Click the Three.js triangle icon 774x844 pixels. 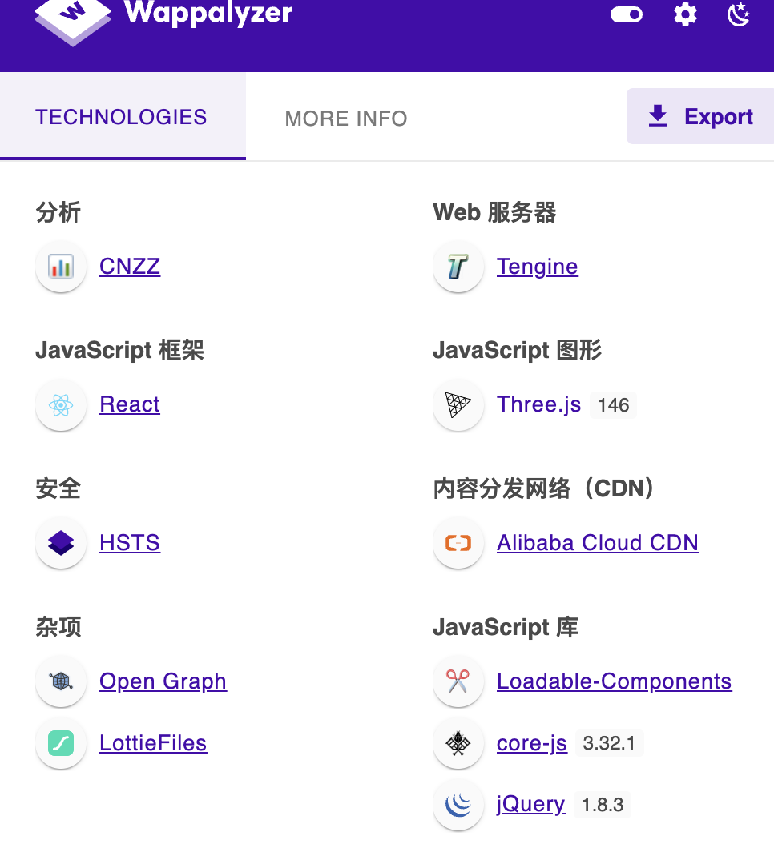pyautogui.click(x=458, y=405)
